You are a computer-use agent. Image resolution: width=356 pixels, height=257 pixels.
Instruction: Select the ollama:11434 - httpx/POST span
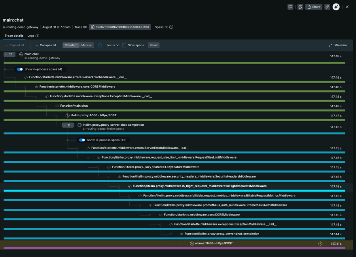[214, 244]
